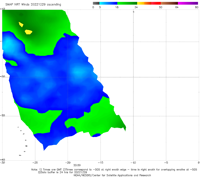Click the x-axis longitude label "-20"
The width and height of the screenshot is (201, 177).
[x=68, y=163]
